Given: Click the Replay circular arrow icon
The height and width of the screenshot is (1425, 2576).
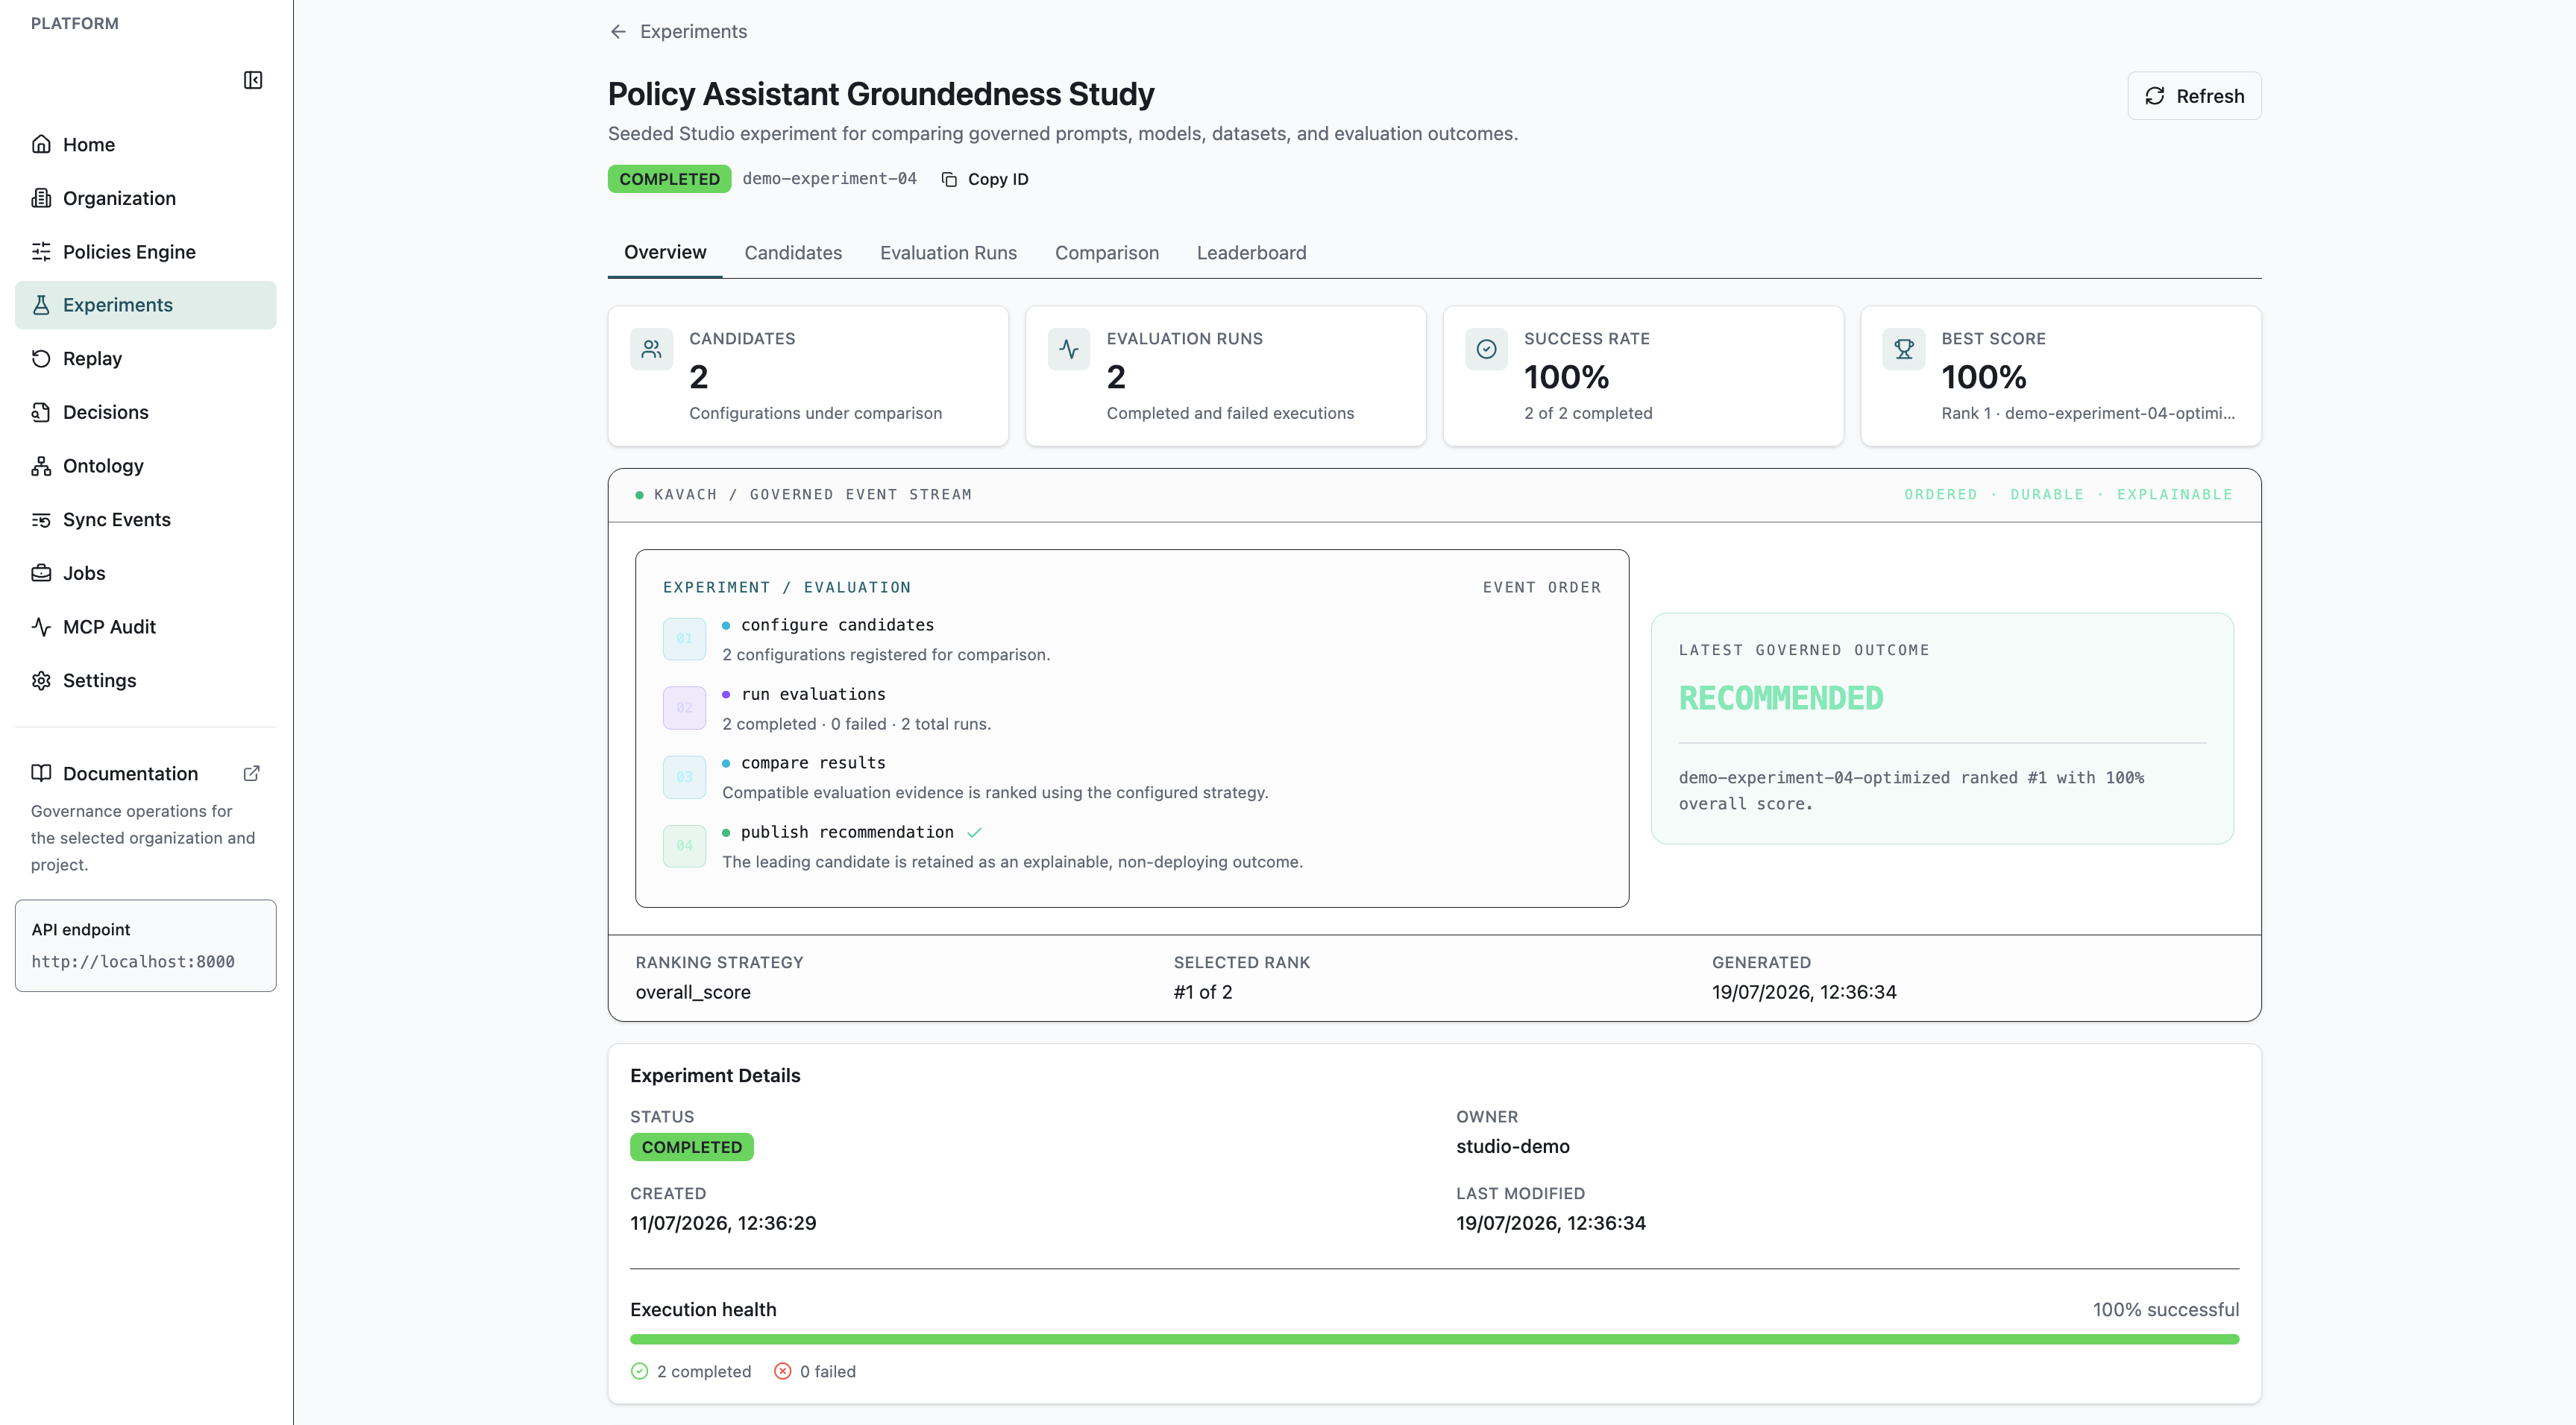Looking at the screenshot, I should [x=41, y=358].
